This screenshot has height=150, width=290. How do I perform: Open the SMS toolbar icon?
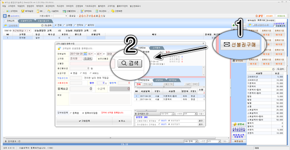pyautogui.click(x=40, y=11)
